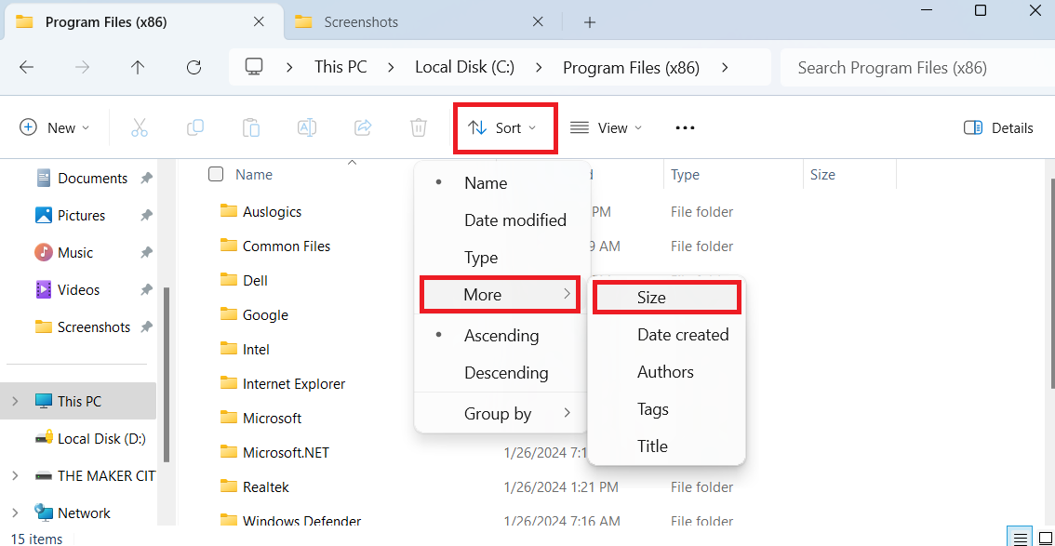Click the PC monitor icon in address bar
This screenshot has width=1055, height=546.
(254, 67)
